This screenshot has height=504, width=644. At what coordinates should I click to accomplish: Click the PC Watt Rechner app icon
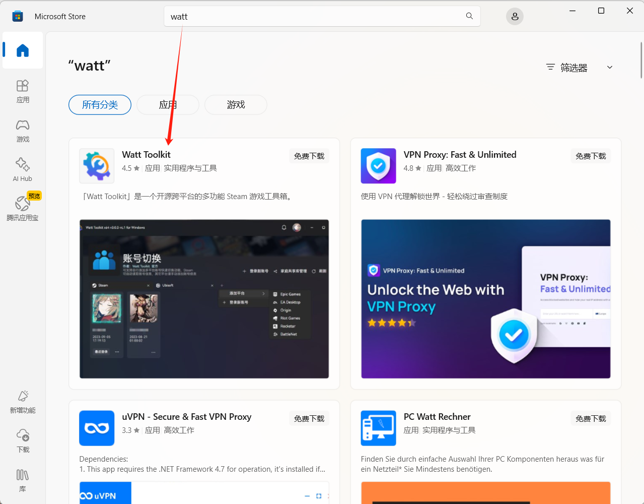(378, 428)
